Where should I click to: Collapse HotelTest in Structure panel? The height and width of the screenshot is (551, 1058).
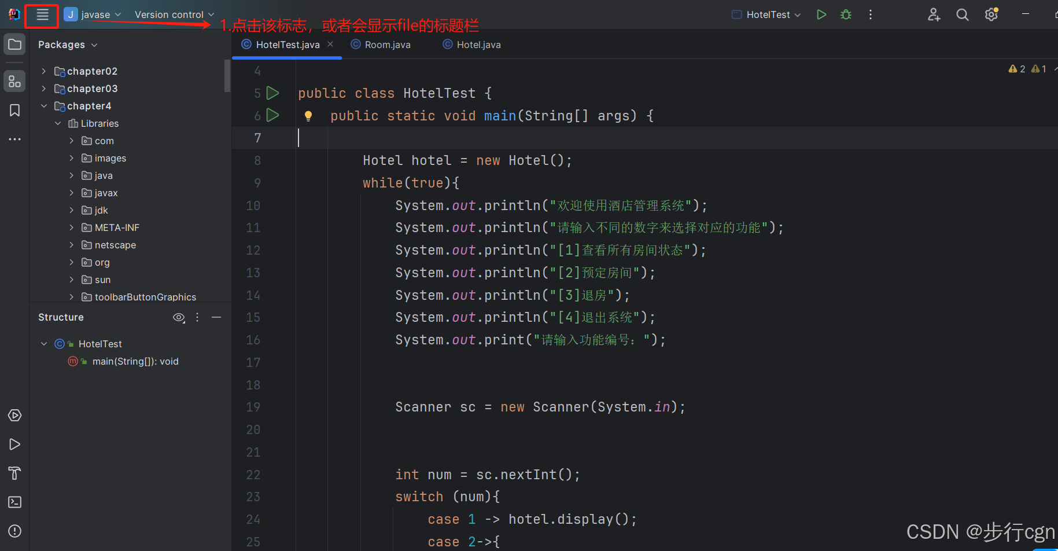[x=43, y=344]
